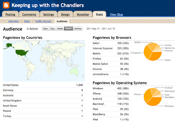
Task: Click the Turkey country row
Action: coord(44,116)
